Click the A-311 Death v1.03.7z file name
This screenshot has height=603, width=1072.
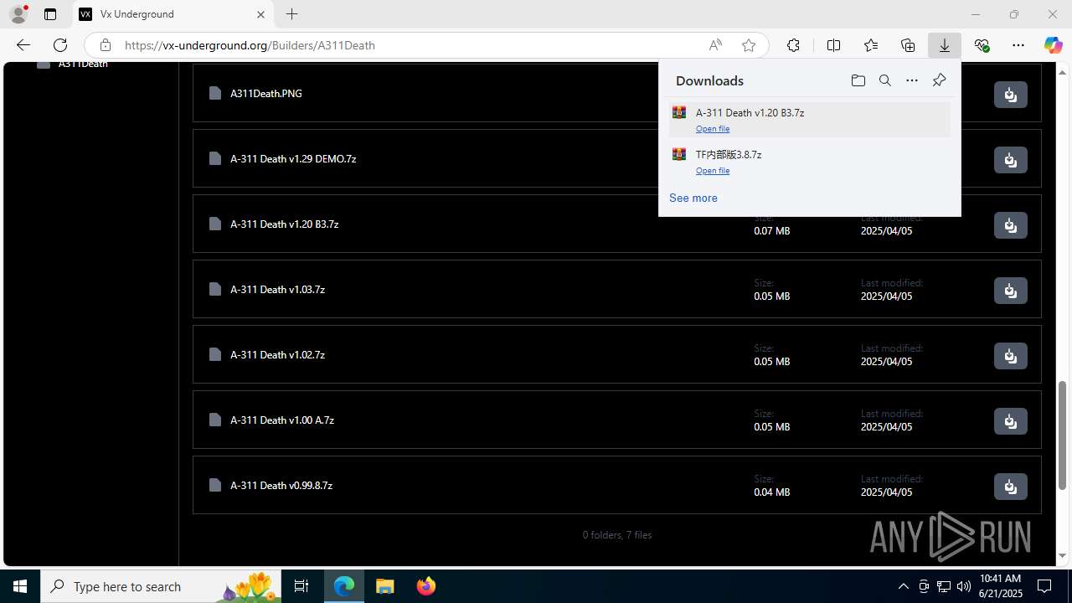click(x=277, y=290)
